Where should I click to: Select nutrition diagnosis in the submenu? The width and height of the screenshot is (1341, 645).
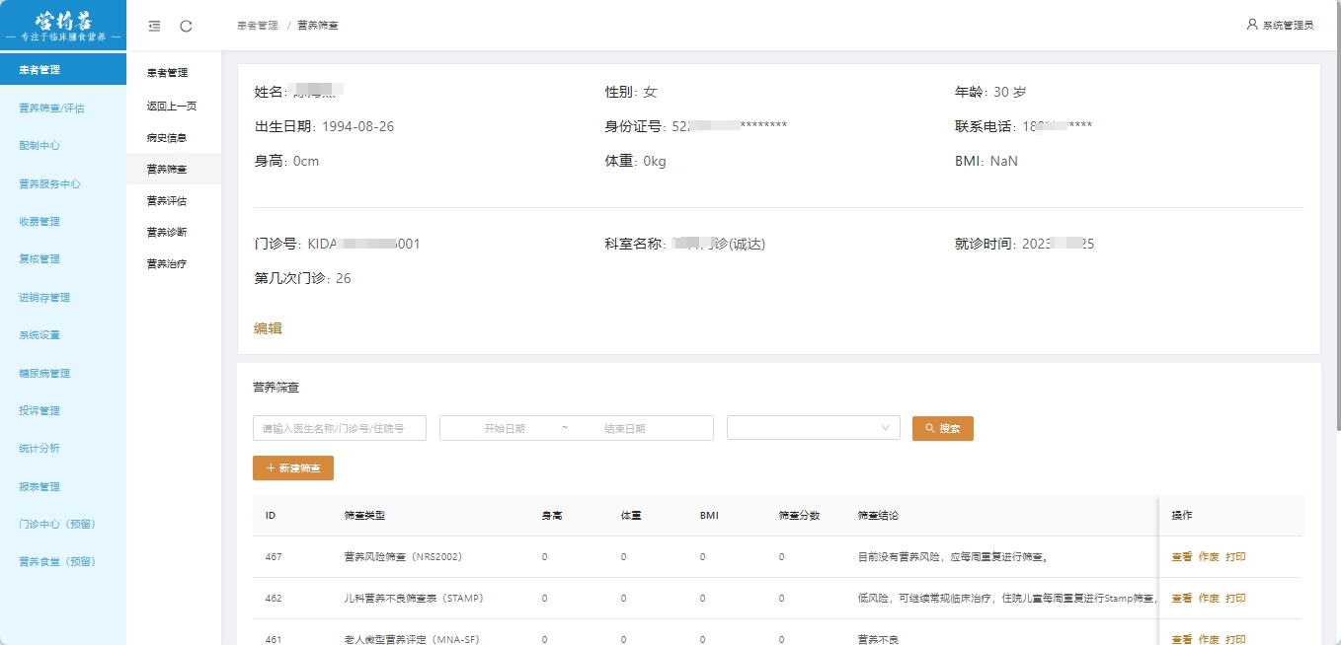pos(167,233)
